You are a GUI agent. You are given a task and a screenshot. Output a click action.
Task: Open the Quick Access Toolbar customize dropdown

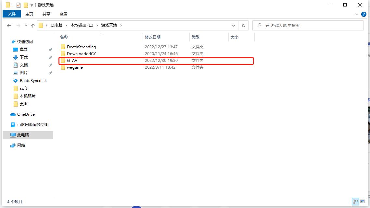[32, 5]
